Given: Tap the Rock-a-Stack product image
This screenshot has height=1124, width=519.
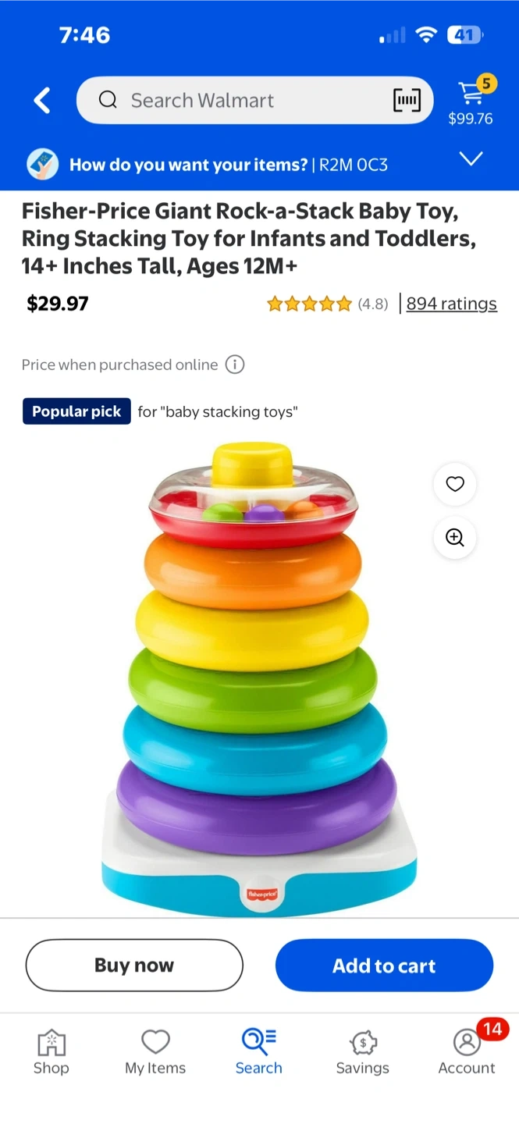Looking at the screenshot, I should coord(259,679).
